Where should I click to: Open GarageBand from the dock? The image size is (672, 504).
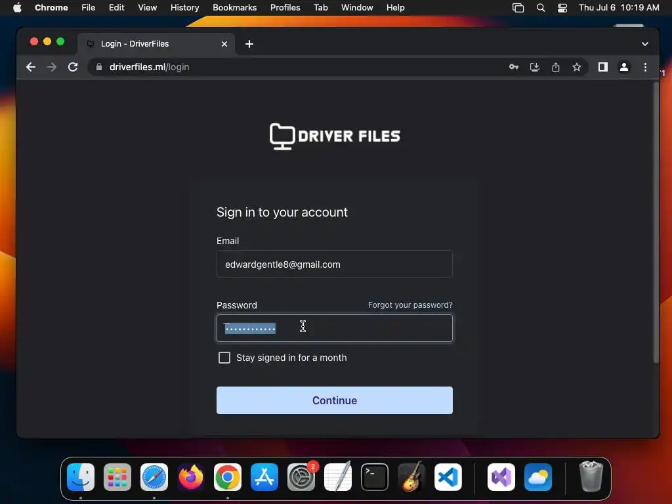click(411, 476)
